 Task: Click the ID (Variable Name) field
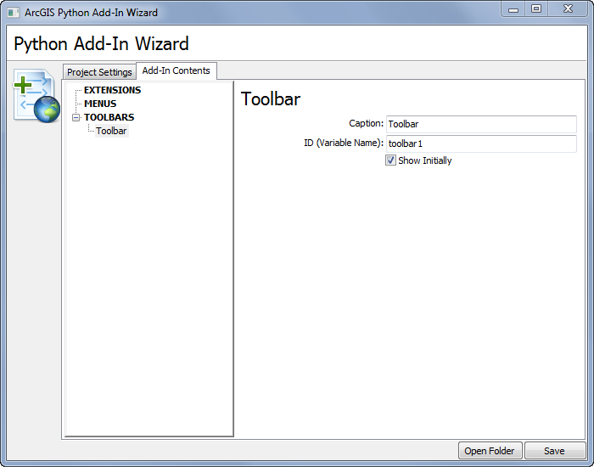(x=481, y=144)
